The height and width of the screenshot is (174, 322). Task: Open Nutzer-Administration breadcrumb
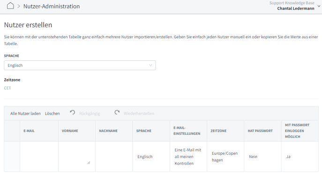pos(52,6)
